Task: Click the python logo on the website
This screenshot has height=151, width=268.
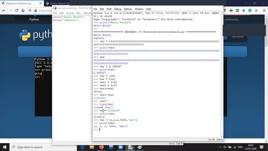Action: pos(35,35)
